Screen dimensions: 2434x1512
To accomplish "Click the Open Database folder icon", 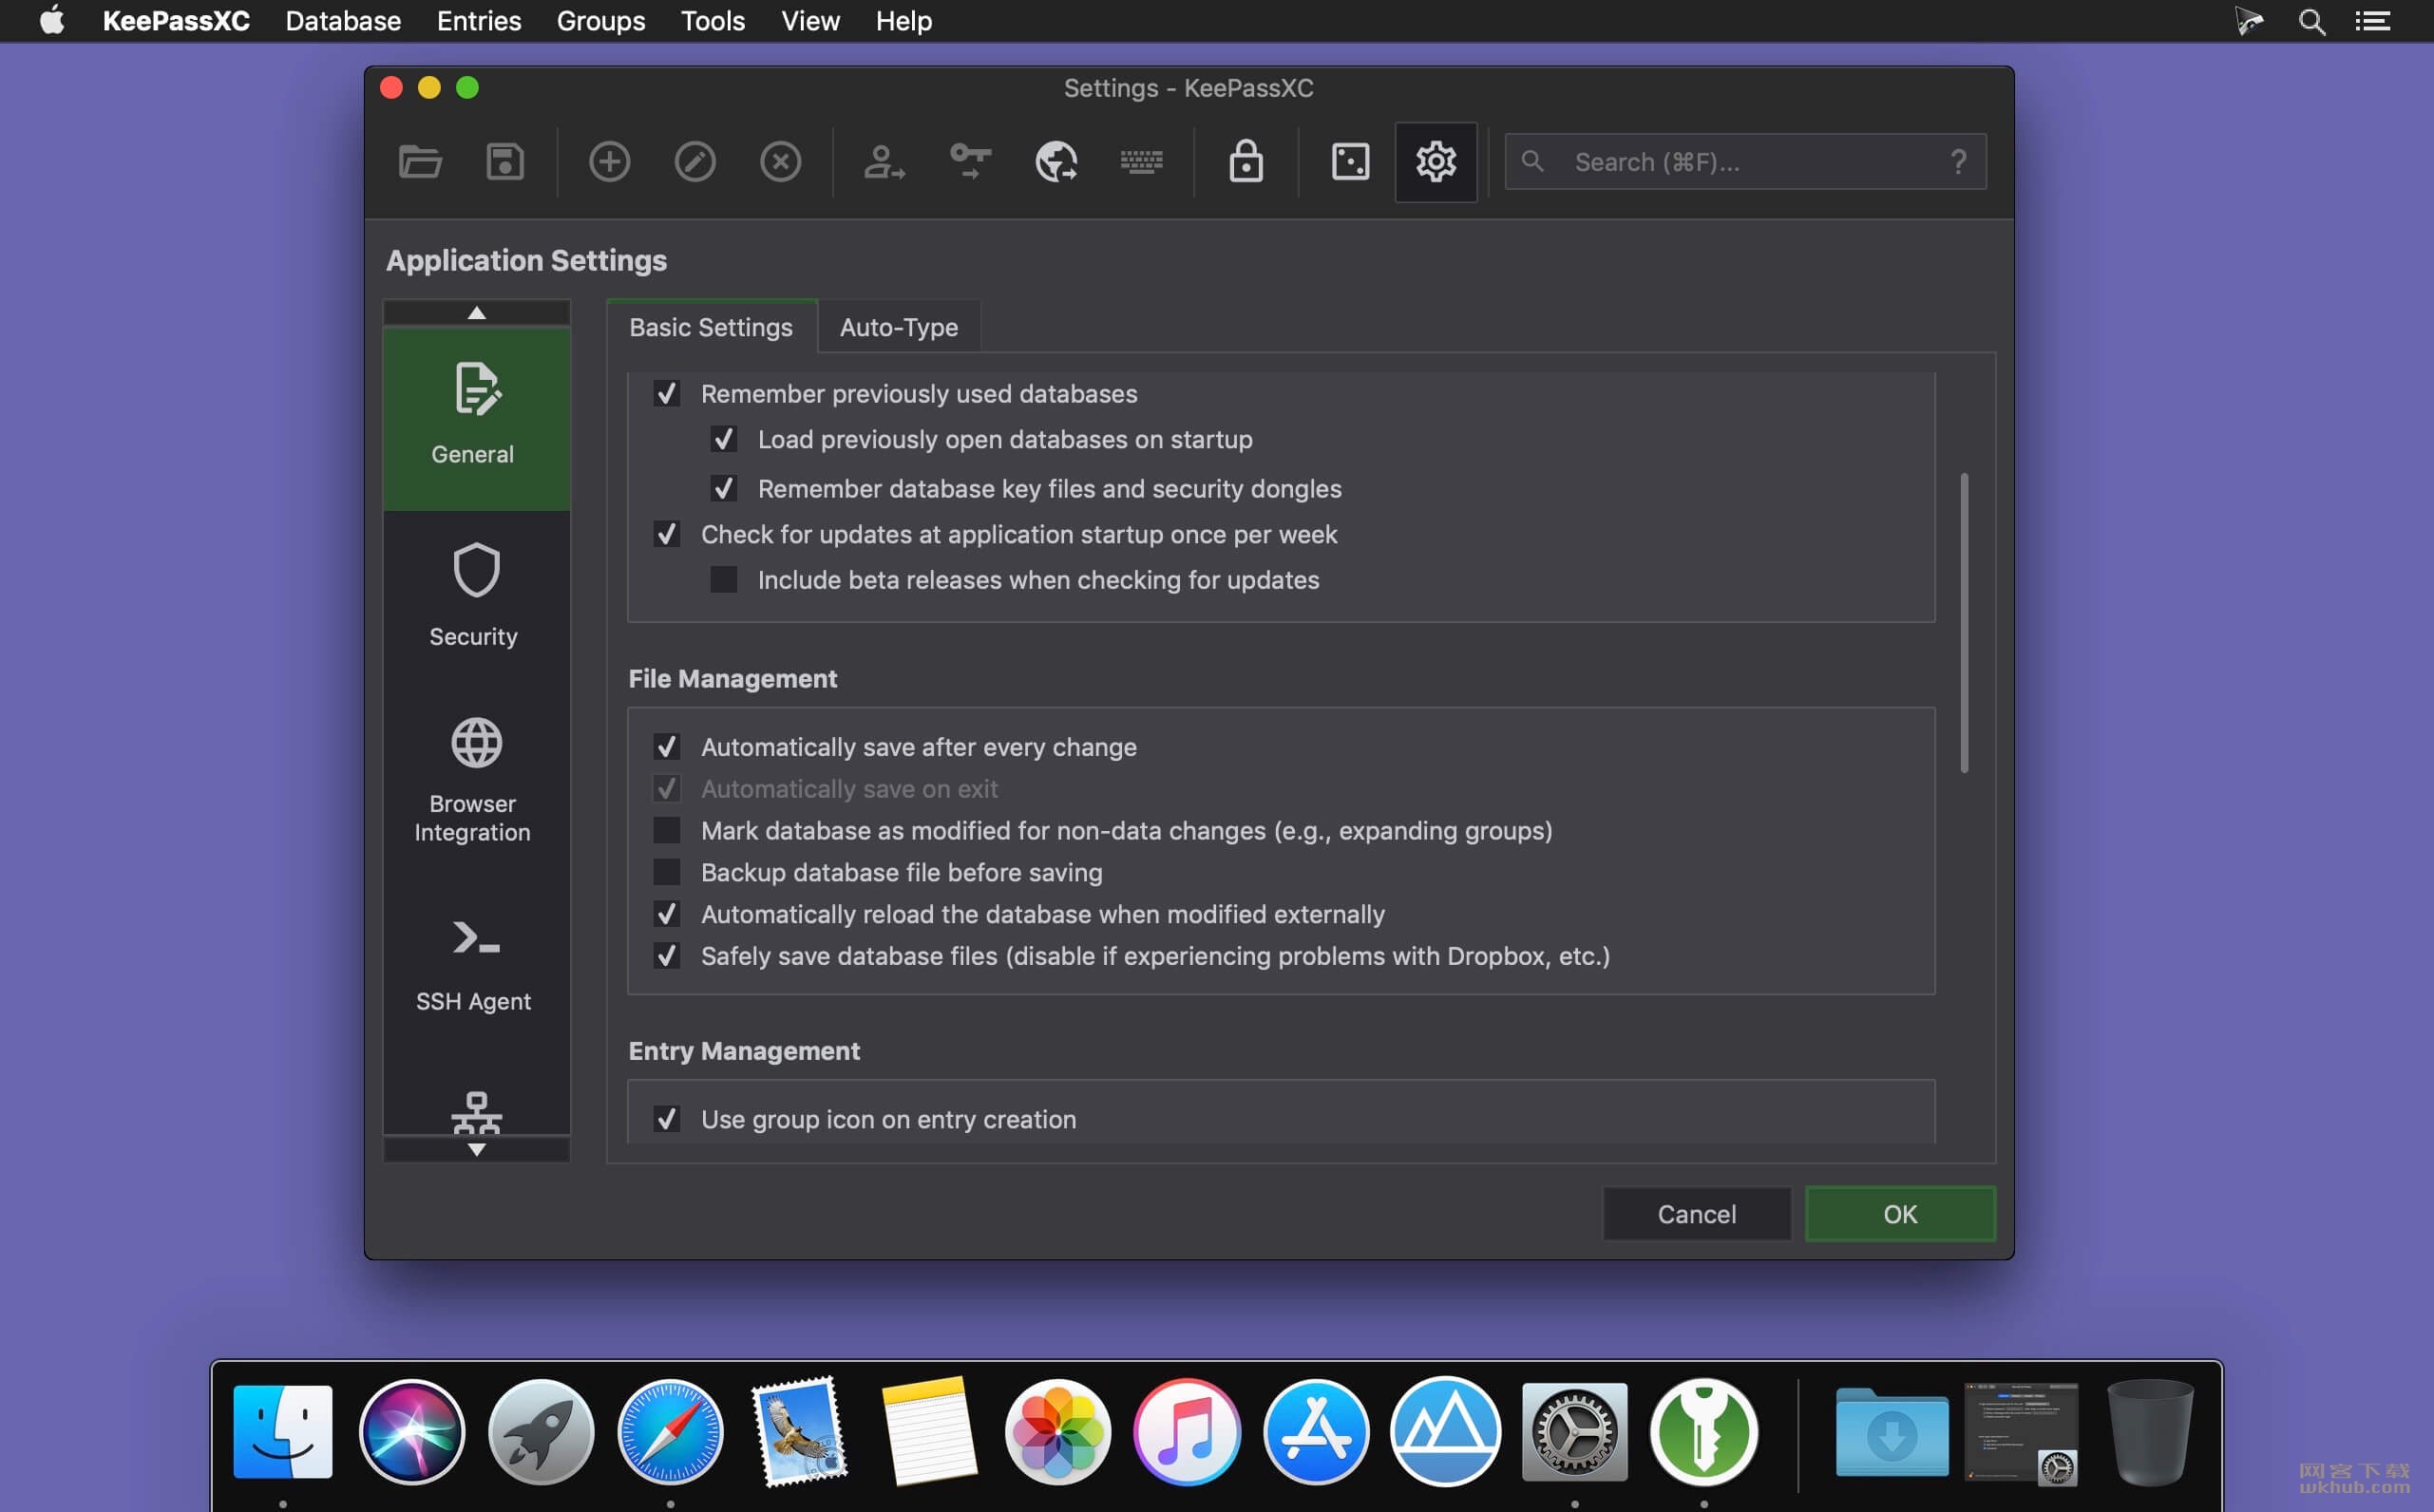I will tap(420, 161).
